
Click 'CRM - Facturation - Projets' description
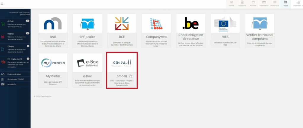(x=122, y=83)
